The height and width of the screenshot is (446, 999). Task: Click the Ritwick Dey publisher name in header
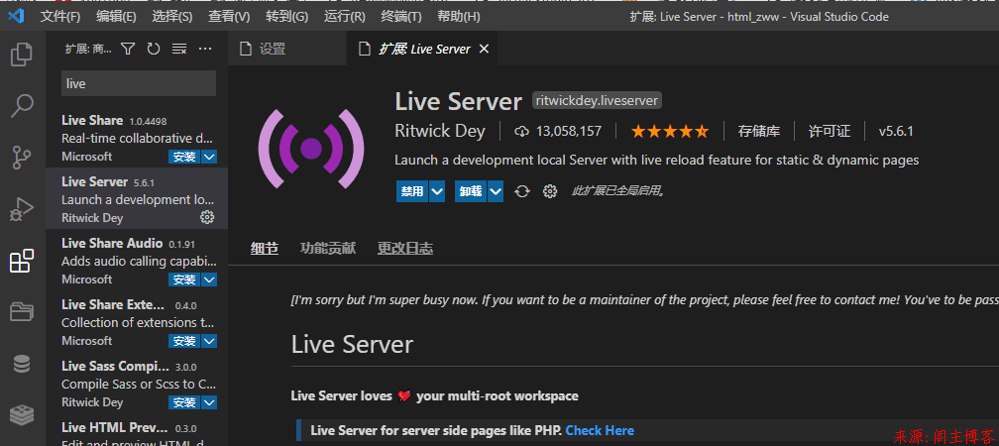tap(440, 131)
